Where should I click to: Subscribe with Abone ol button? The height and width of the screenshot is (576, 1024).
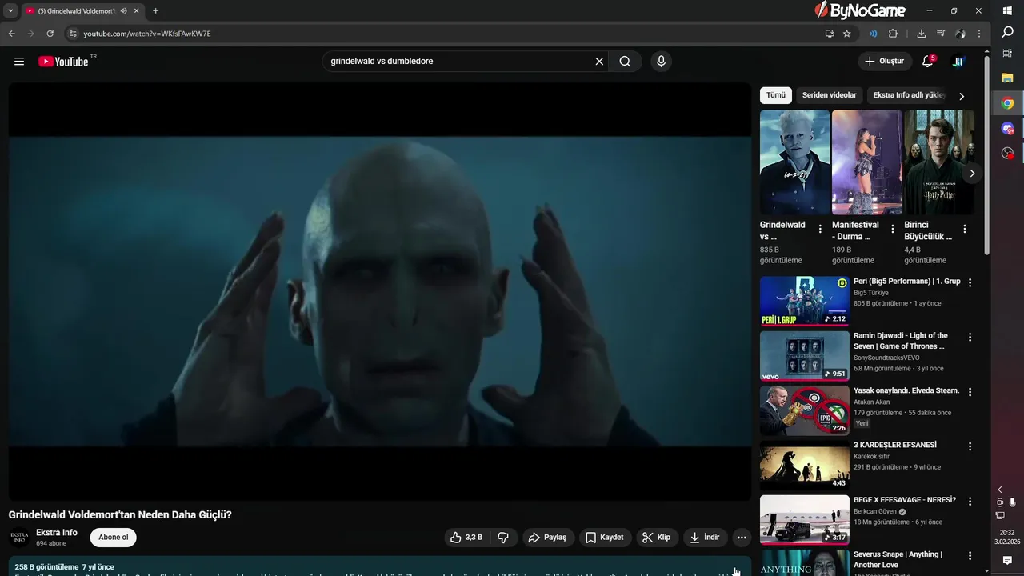(114, 538)
